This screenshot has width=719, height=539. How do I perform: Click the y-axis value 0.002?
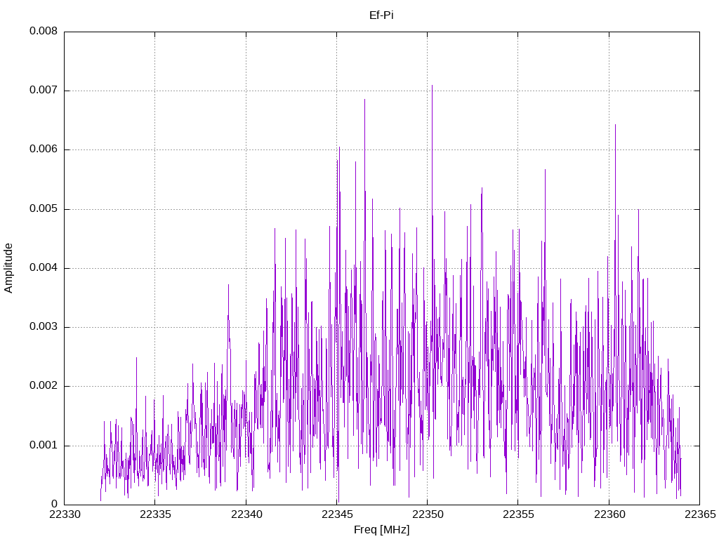pyautogui.click(x=44, y=387)
